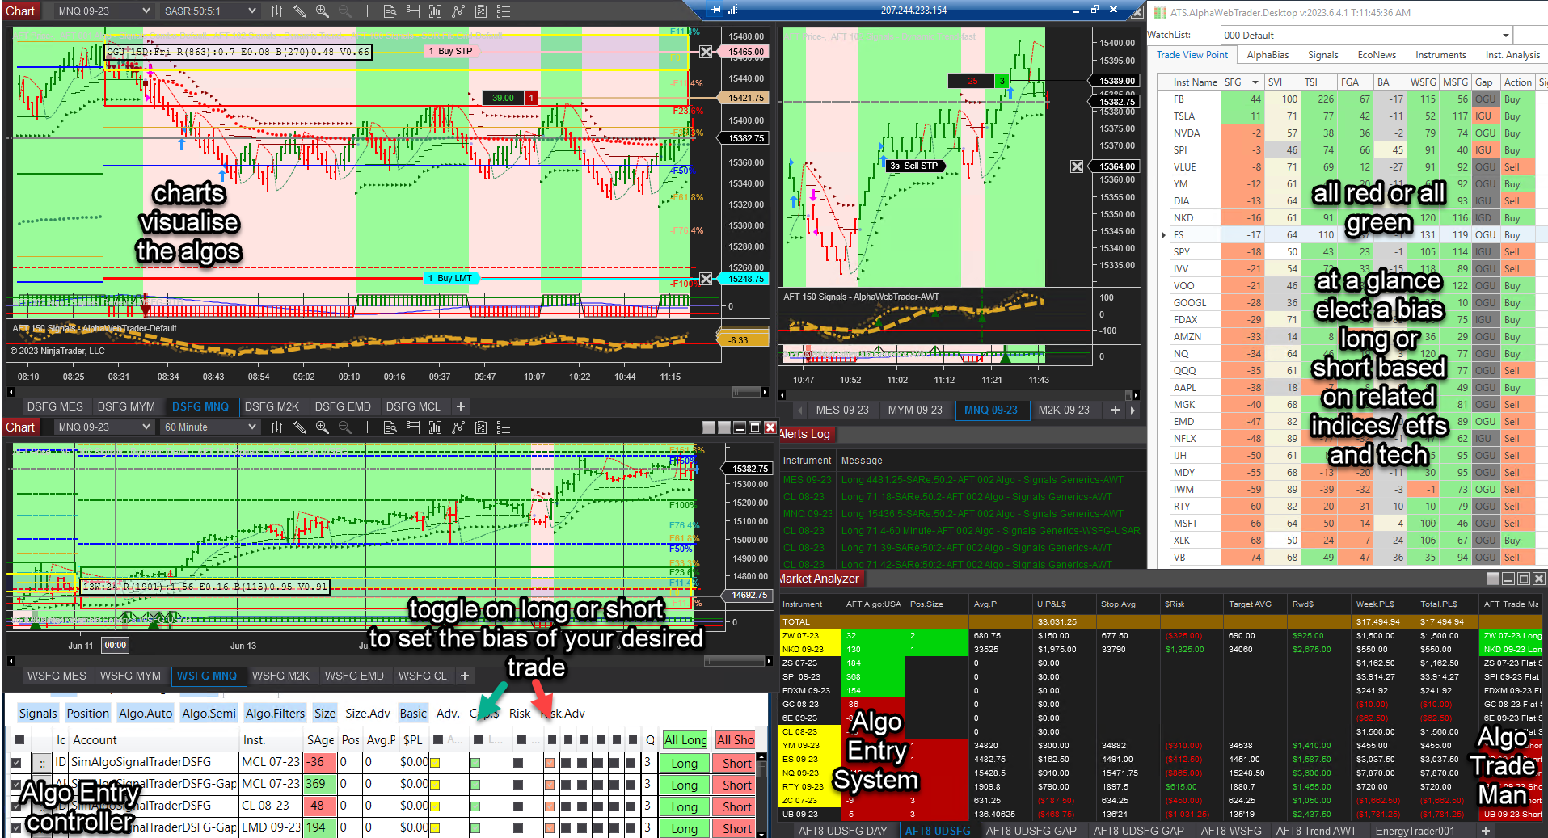Add new tab after EnergyTrader001

point(1485,831)
